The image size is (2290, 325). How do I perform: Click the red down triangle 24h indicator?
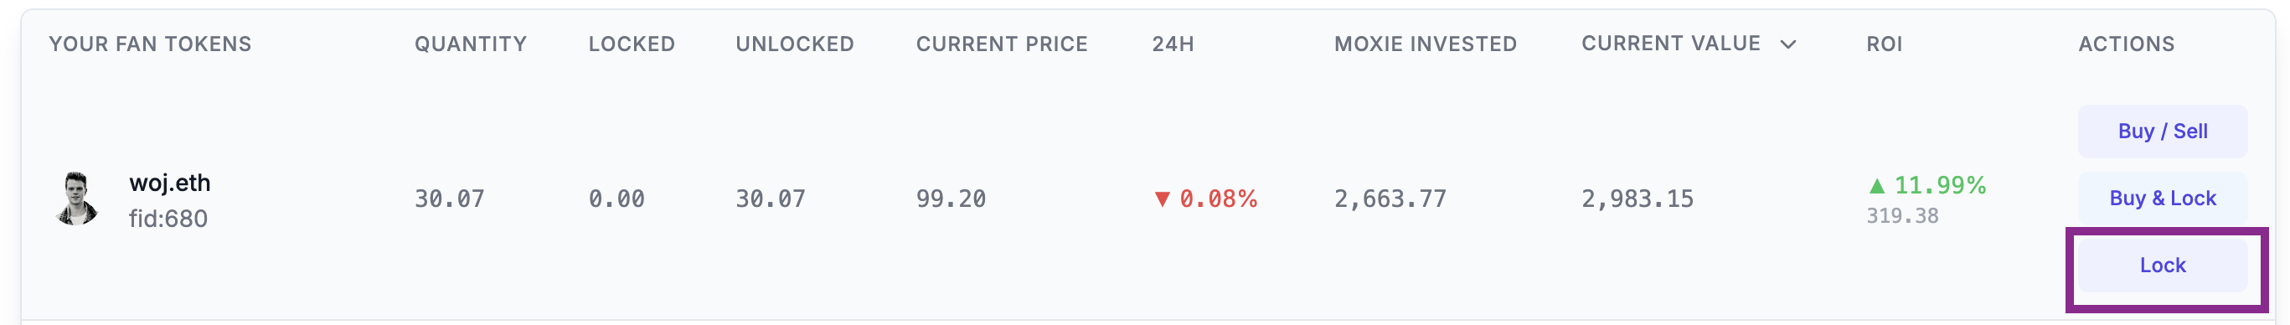pos(1161,200)
